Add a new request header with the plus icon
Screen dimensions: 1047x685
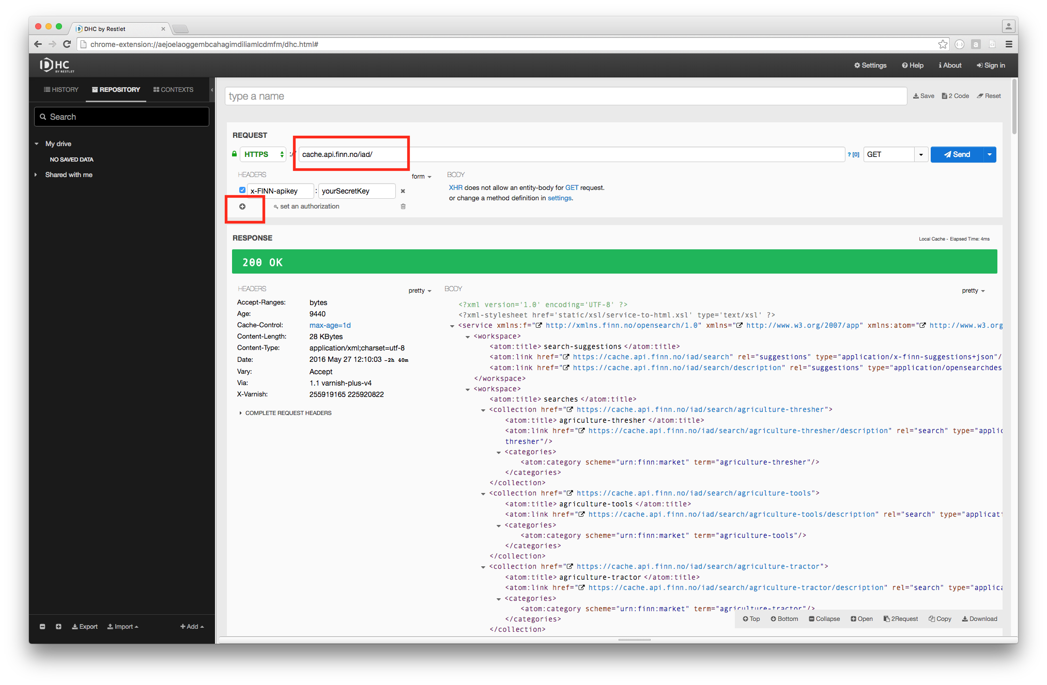coord(242,206)
